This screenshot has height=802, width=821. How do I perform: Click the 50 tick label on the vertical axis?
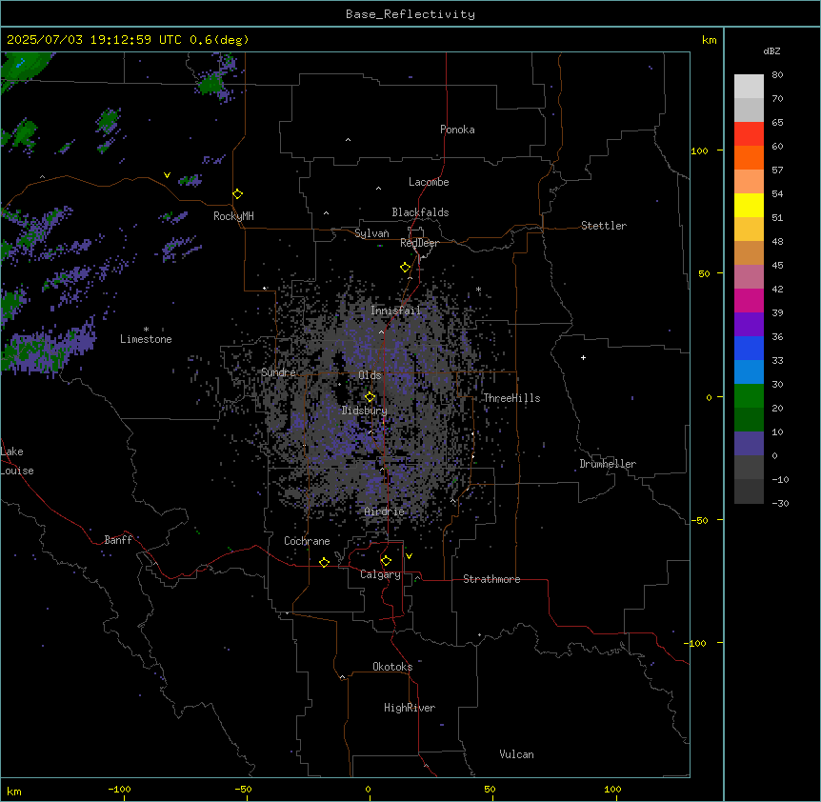pos(704,273)
